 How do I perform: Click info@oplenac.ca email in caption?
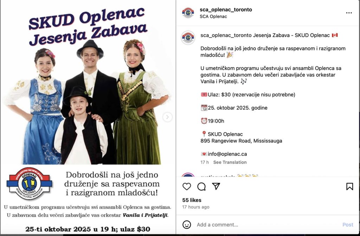click(227, 154)
